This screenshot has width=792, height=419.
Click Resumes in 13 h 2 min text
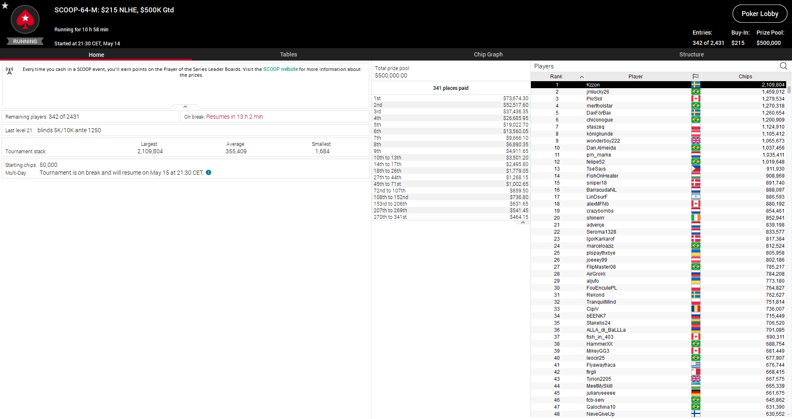point(234,117)
